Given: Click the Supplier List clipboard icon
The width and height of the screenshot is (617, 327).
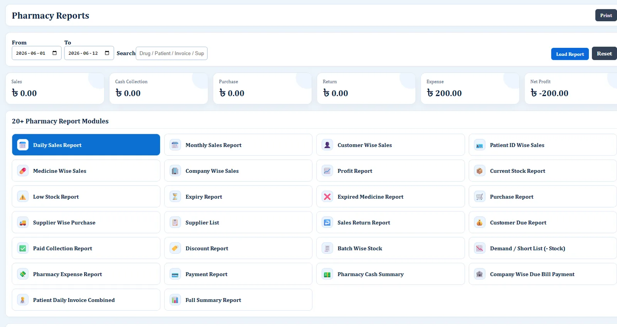Looking at the screenshot, I should (x=175, y=222).
